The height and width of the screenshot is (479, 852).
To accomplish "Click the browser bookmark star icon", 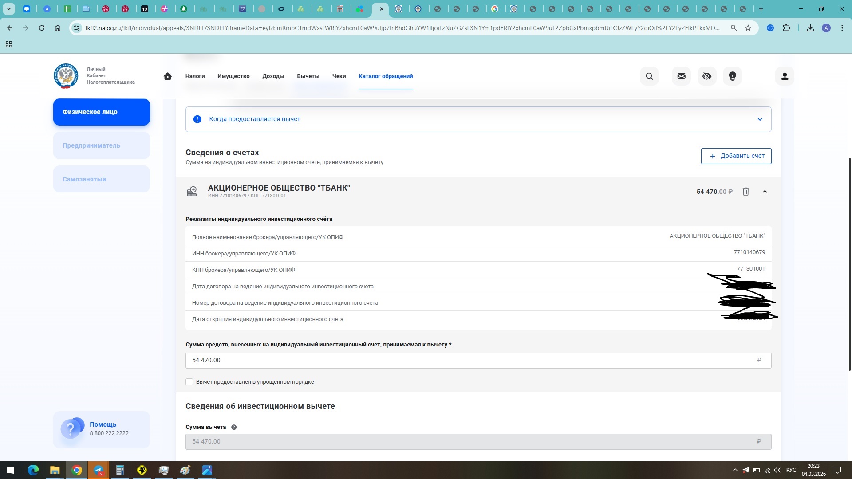I will coord(748,28).
